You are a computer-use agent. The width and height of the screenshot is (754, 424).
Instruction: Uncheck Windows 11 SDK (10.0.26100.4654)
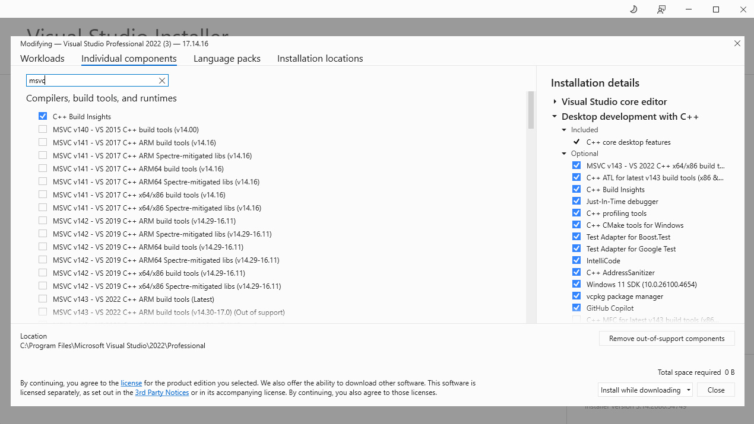click(x=576, y=284)
